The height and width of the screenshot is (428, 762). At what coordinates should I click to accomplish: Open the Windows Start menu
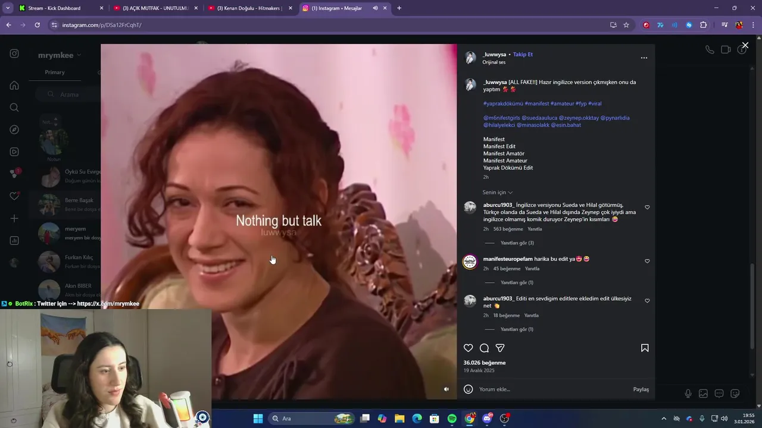tap(258, 418)
